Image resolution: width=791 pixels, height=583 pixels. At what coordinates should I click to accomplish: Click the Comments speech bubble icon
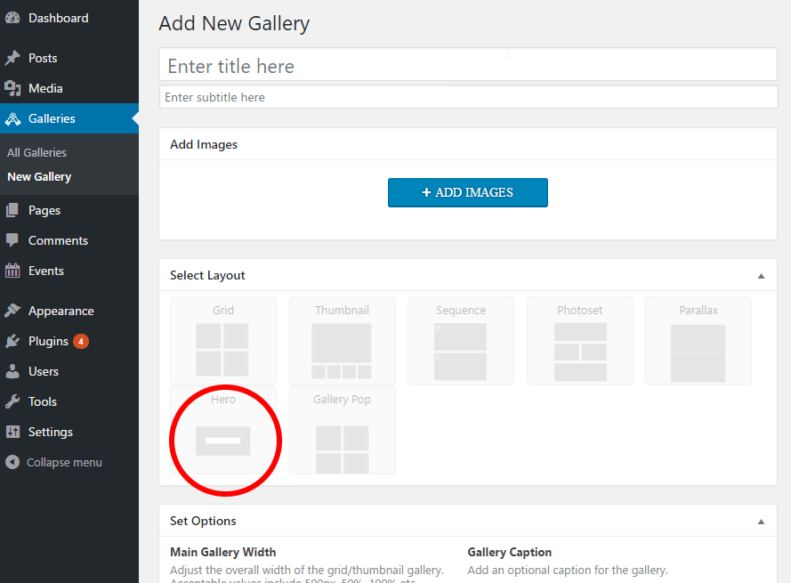tap(12, 240)
